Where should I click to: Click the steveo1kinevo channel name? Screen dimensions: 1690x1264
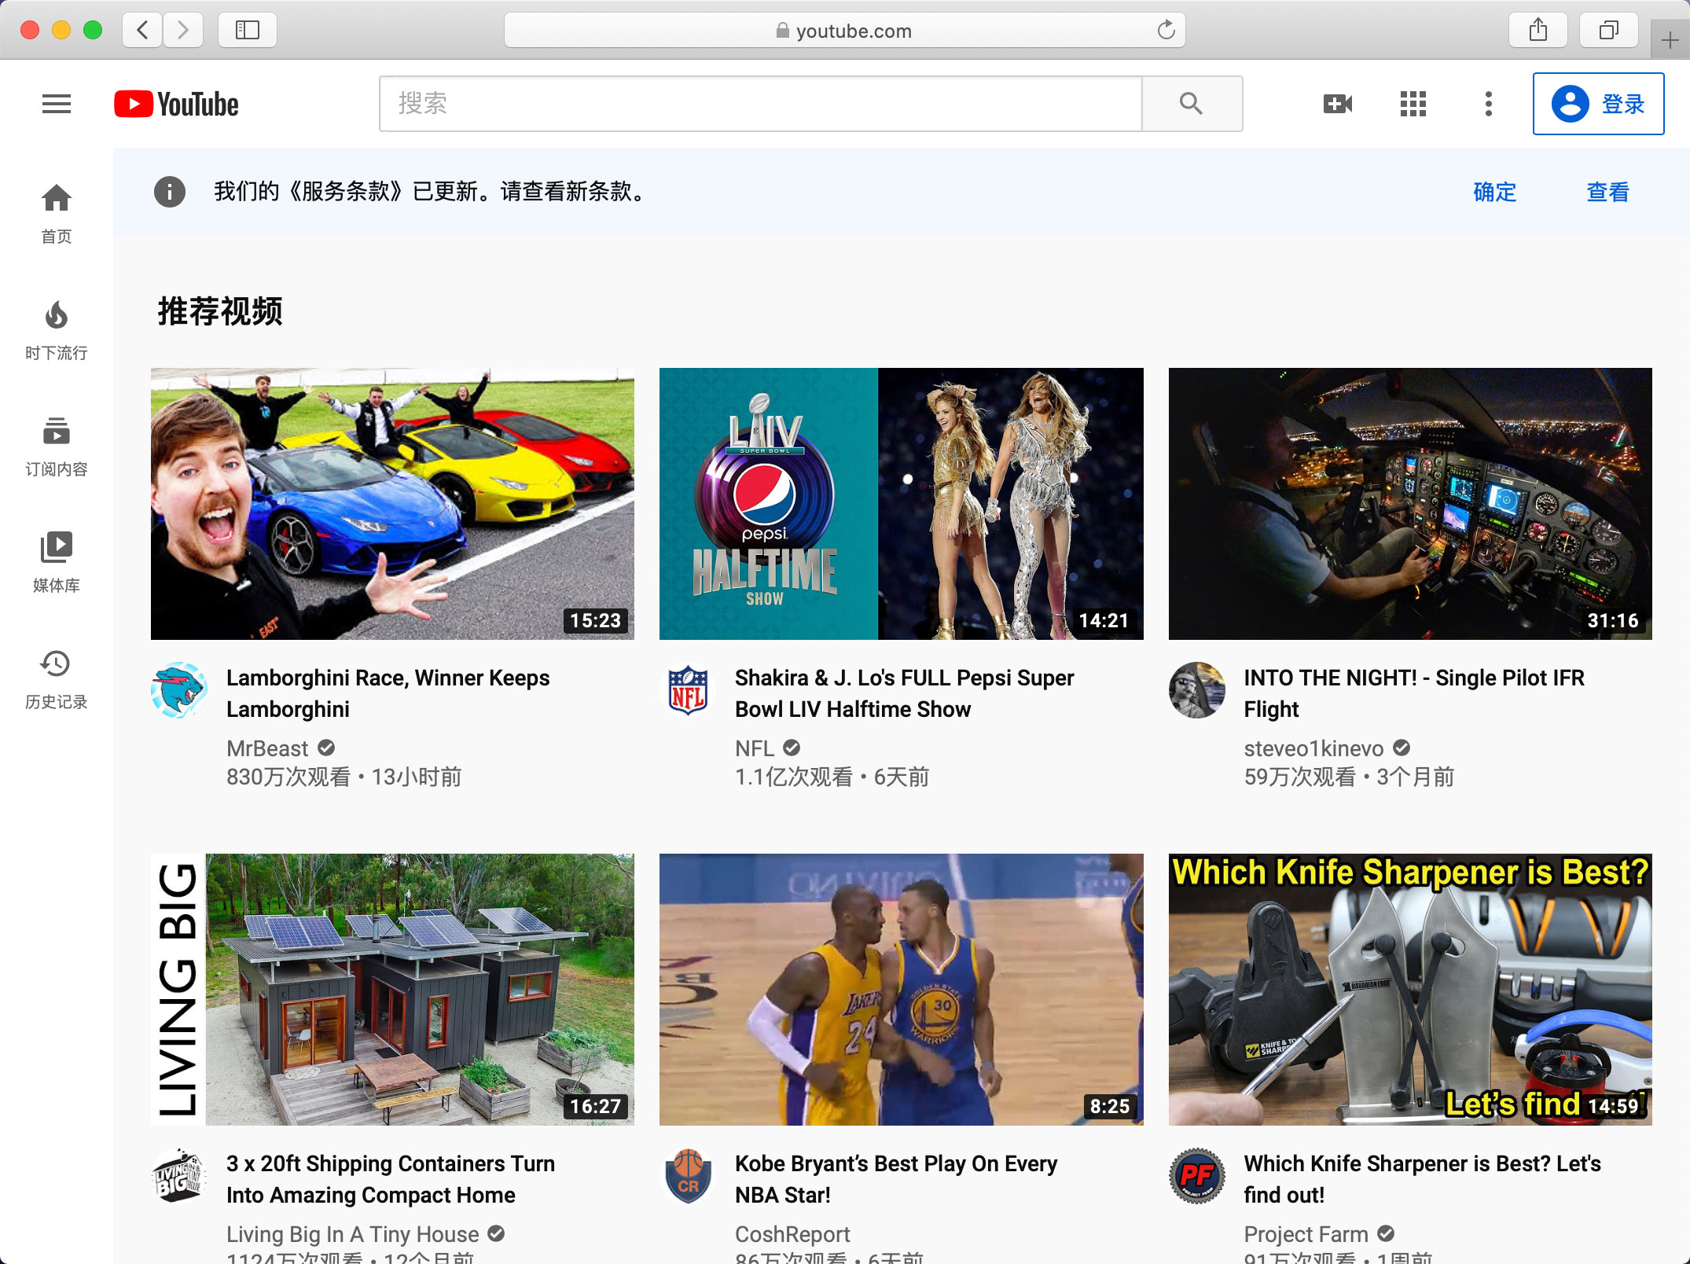click(x=1313, y=748)
